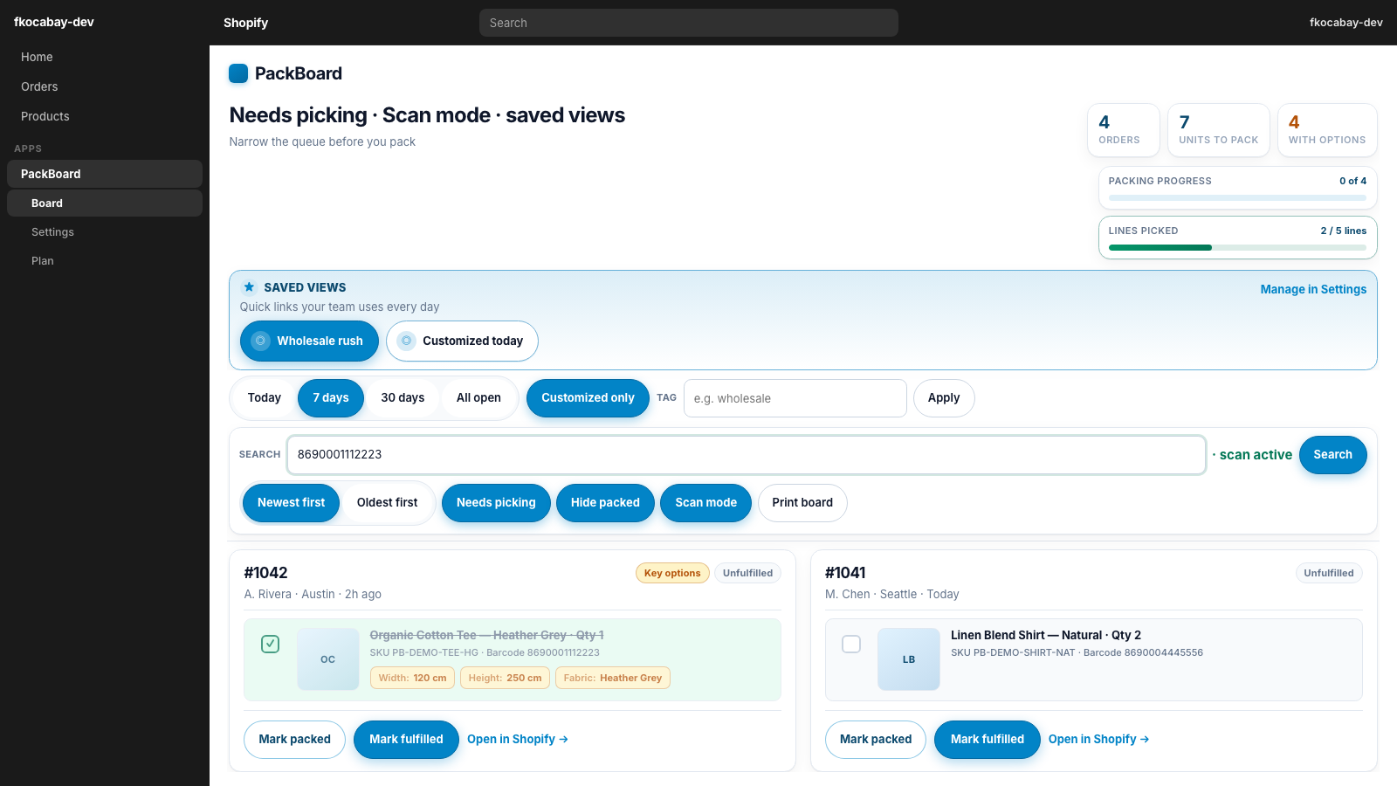This screenshot has width=1397, height=786.
Task: Click the scan active status text
Action: tap(1252, 455)
